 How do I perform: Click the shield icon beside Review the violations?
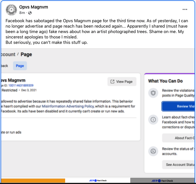pos(153,93)
